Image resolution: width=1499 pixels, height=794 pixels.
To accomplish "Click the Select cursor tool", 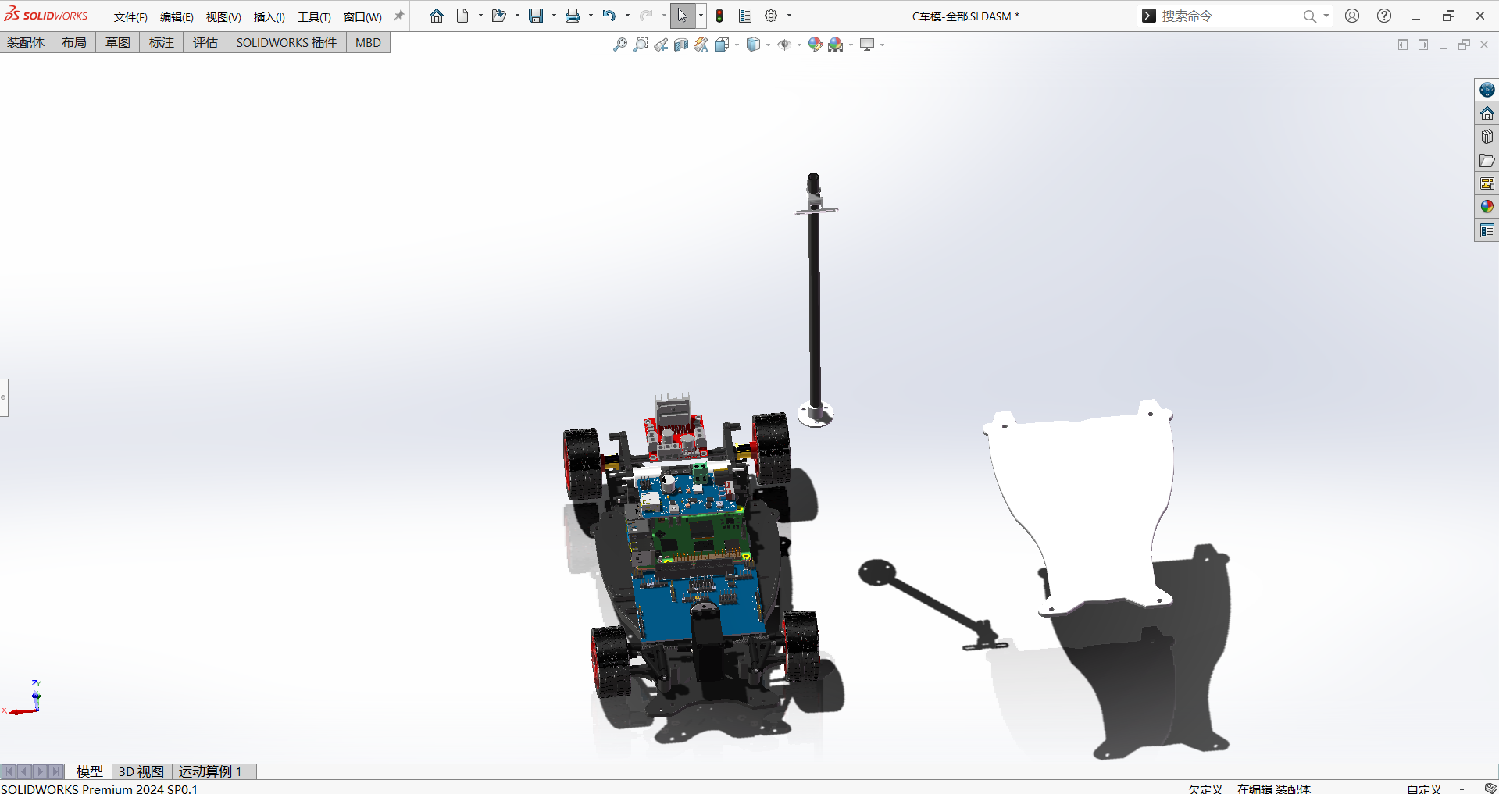I will click(683, 16).
